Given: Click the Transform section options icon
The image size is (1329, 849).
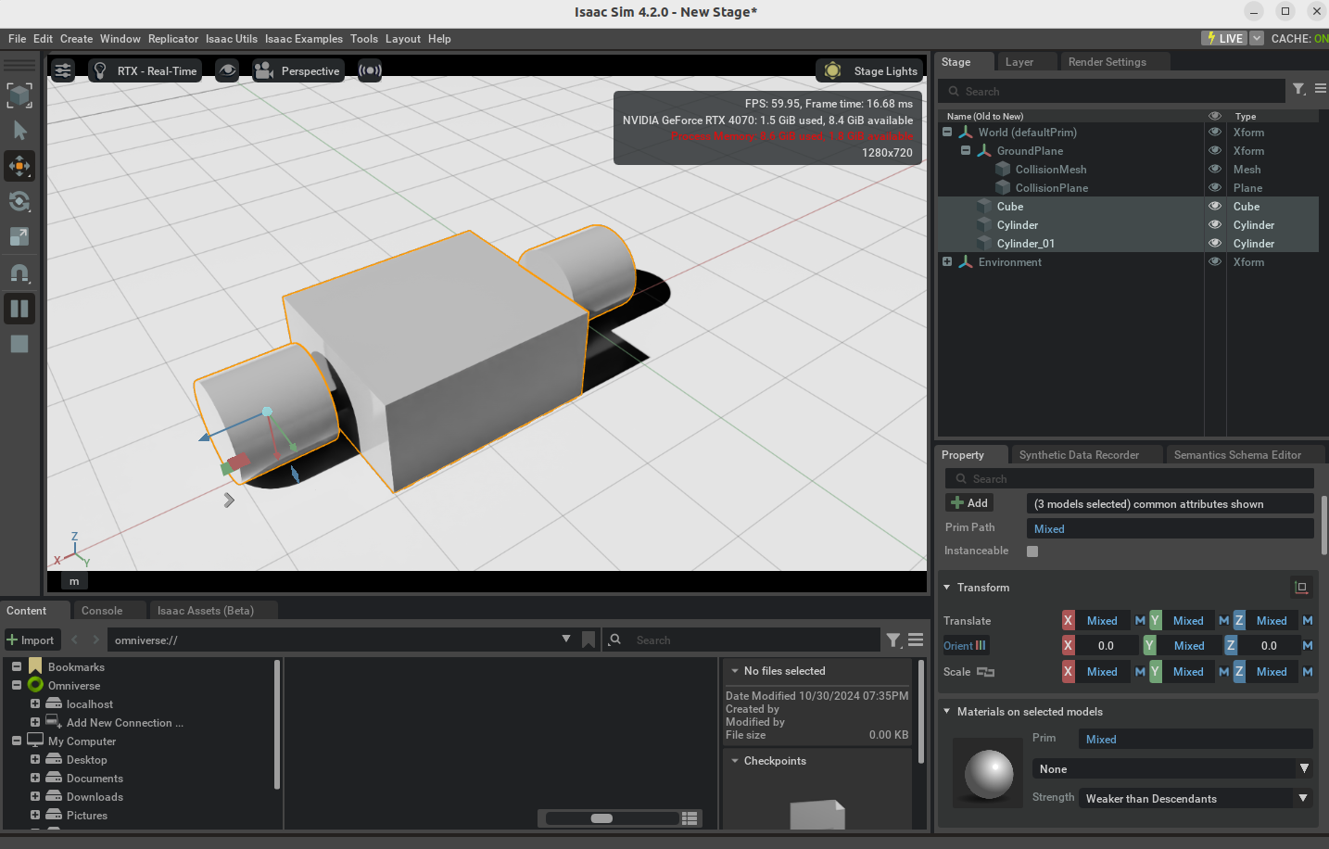Looking at the screenshot, I should [x=1301, y=588].
